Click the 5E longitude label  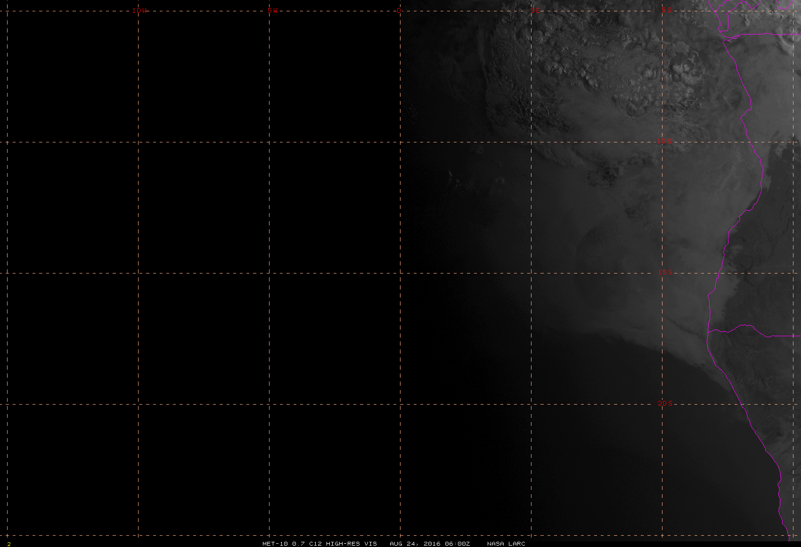[535, 10]
